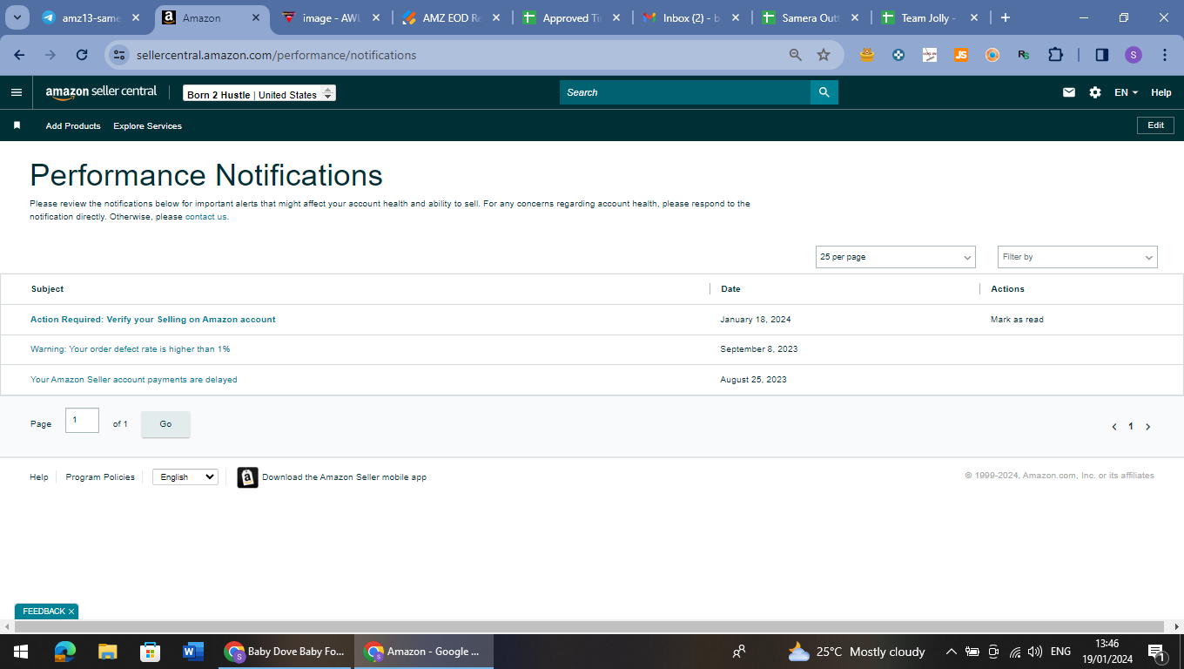This screenshot has width=1184, height=669.
Task: Launch Microsoft Edge from the taskbar
Action: 65,652
